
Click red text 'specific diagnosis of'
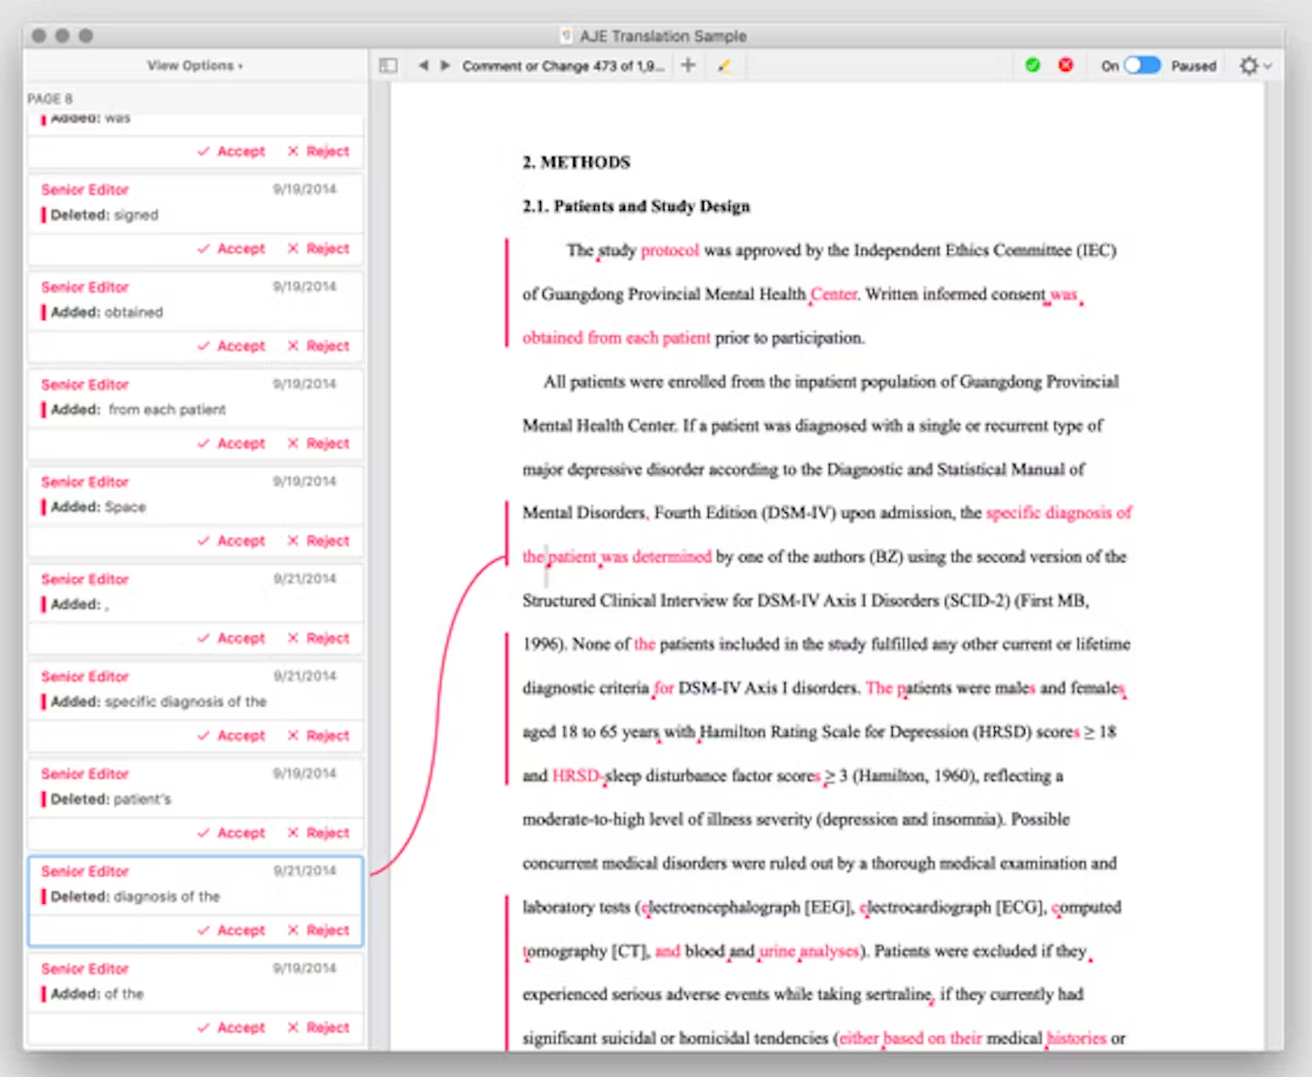pyautogui.click(x=1059, y=513)
